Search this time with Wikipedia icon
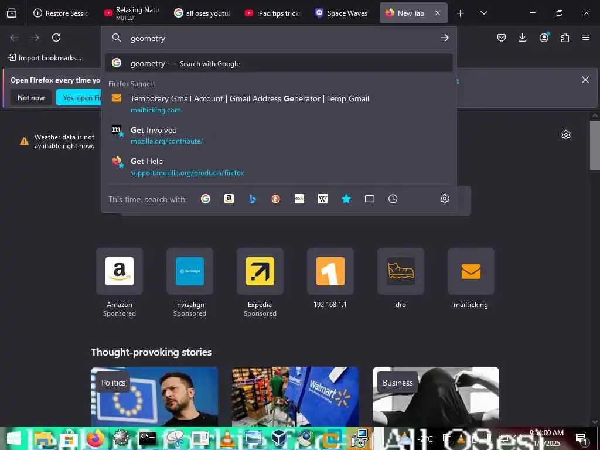The width and height of the screenshot is (600, 450). [323, 199]
